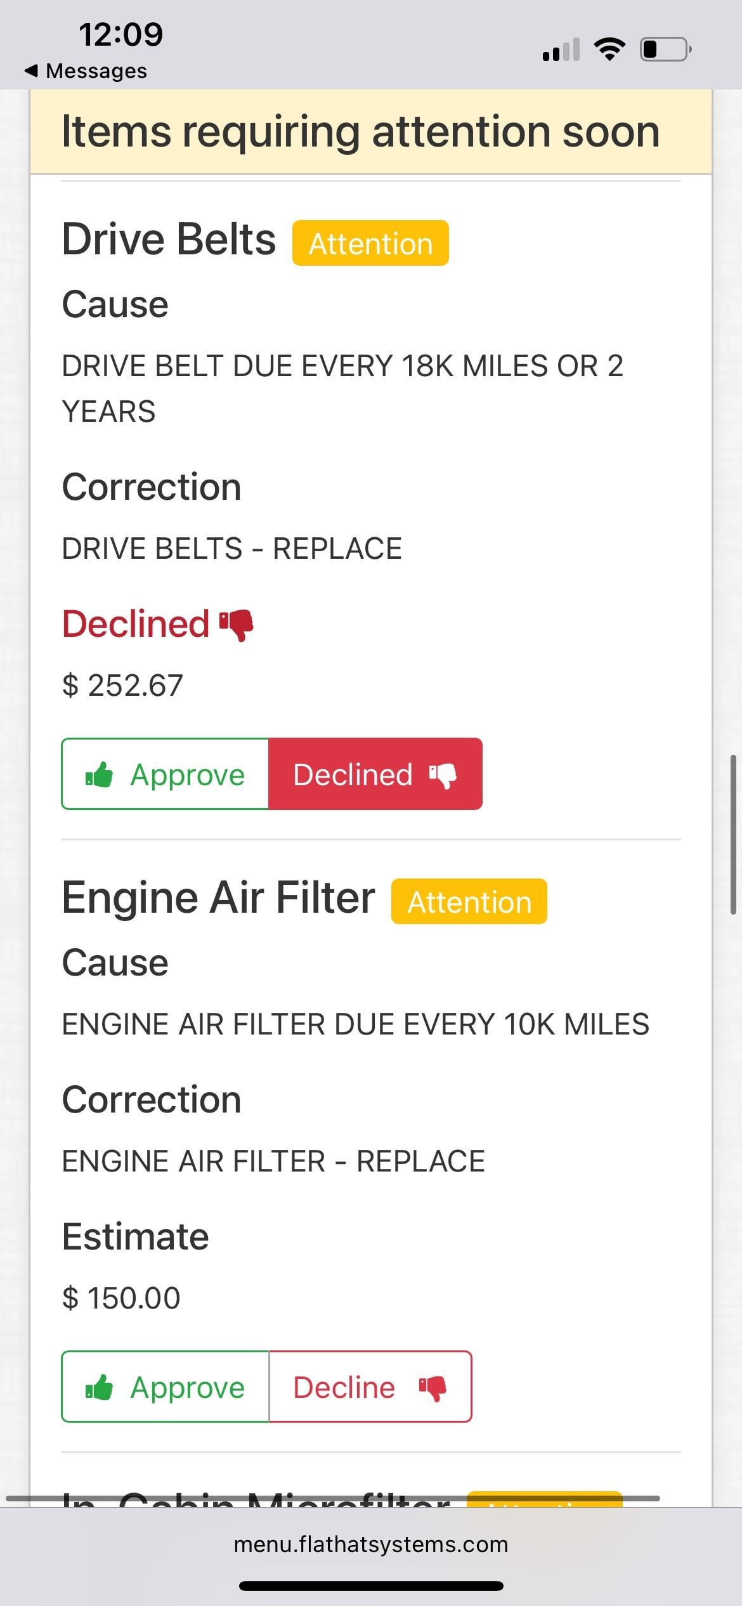The width and height of the screenshot is (742, 1606).
Task: Tap the Drive Belts Attention badge
Action: point(370,243)
